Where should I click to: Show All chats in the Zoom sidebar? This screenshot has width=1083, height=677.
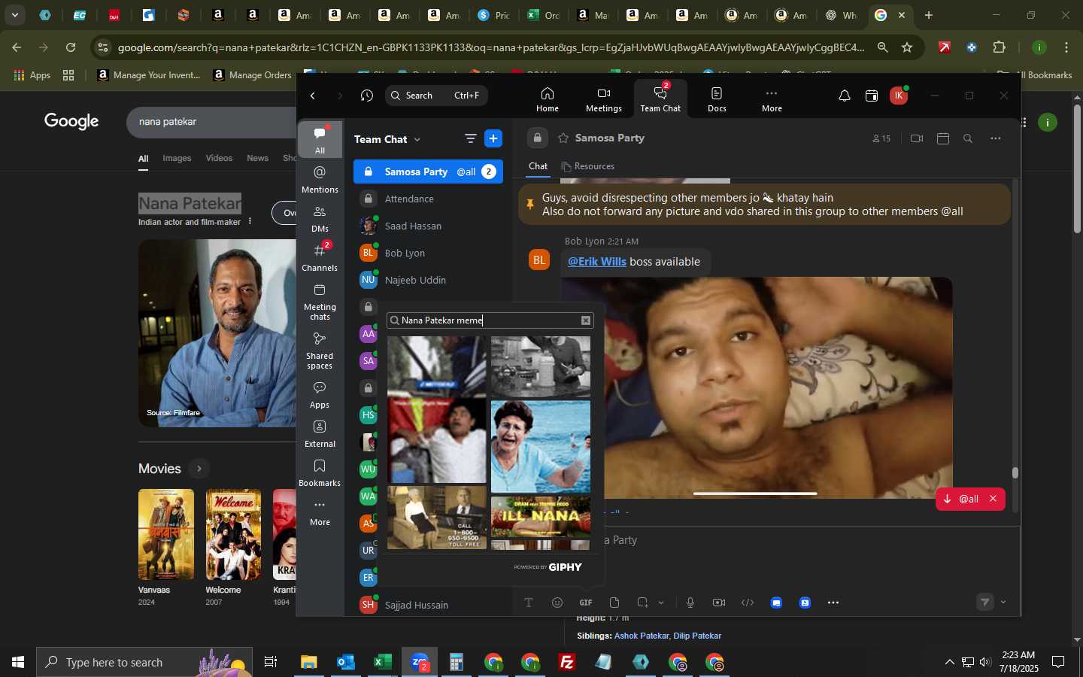(x=320, y=140)
